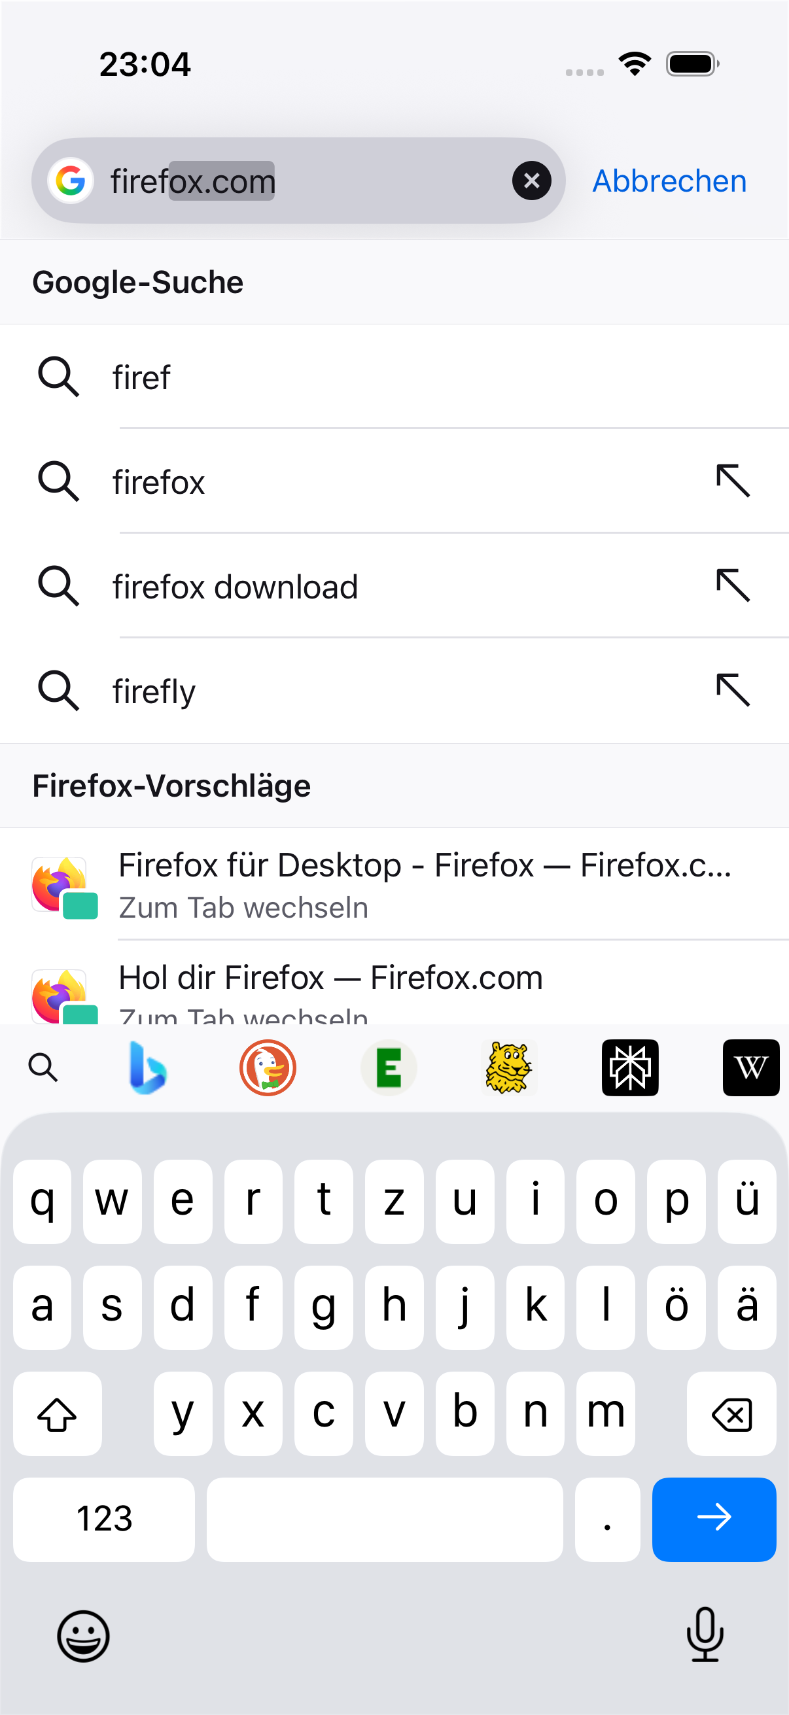Choose the Ecosia search engine icon
Screen dimensions: 789x1715
(389, 1068)
